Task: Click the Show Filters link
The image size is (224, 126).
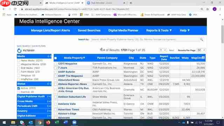Action: coord(38,46)
